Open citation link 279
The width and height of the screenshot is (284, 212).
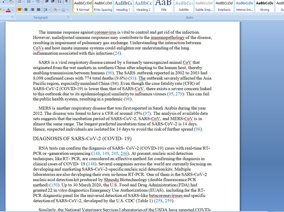coord(179,94)
